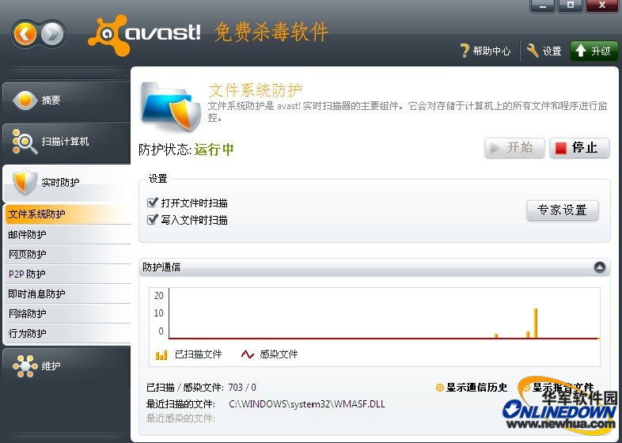
Task: Click the 免费杀毒软件 title text
Action: (x=271, y=32)
